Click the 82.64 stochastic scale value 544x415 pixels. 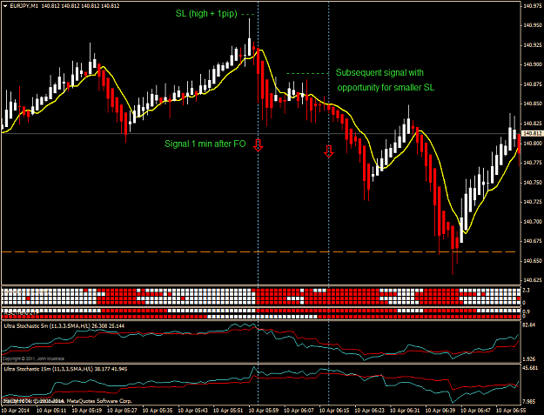(x=530, y=325)
